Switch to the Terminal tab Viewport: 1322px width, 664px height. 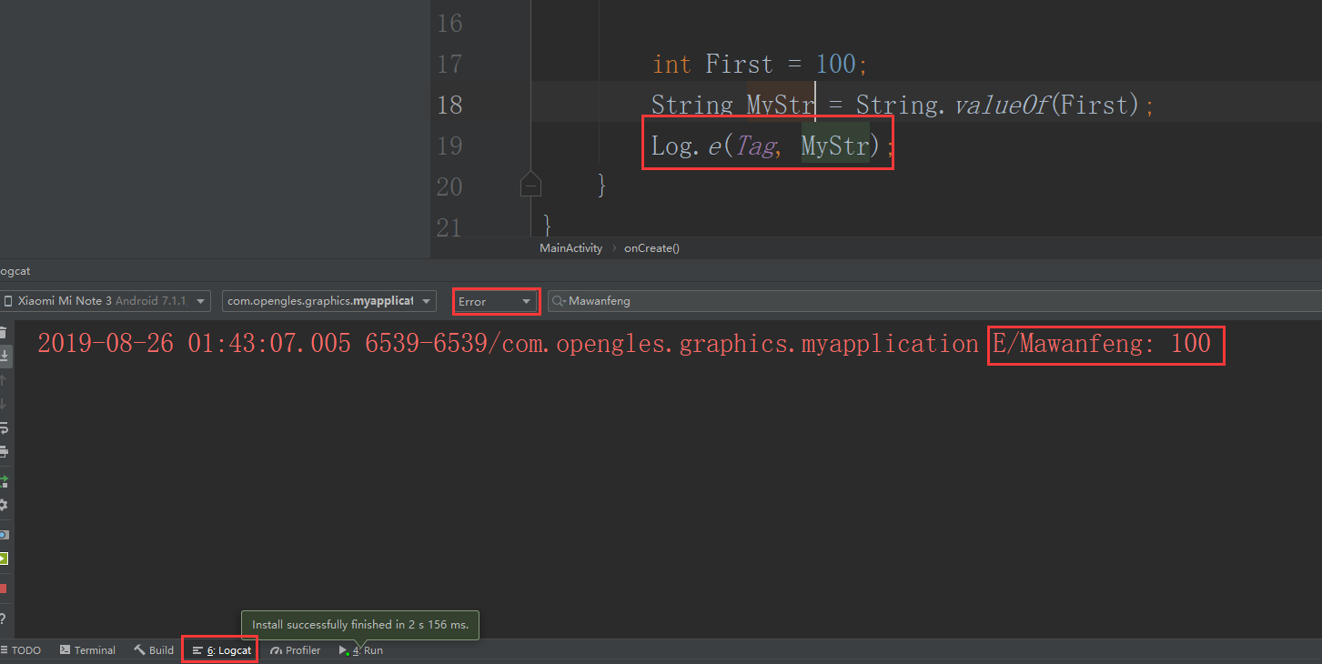(87, 649)
